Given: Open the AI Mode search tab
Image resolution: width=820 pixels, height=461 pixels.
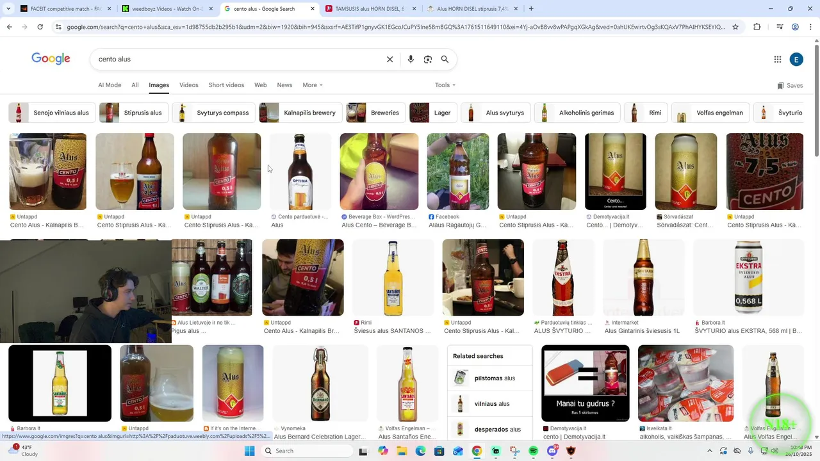Looking at the screenshot, I should click(110, 85).
